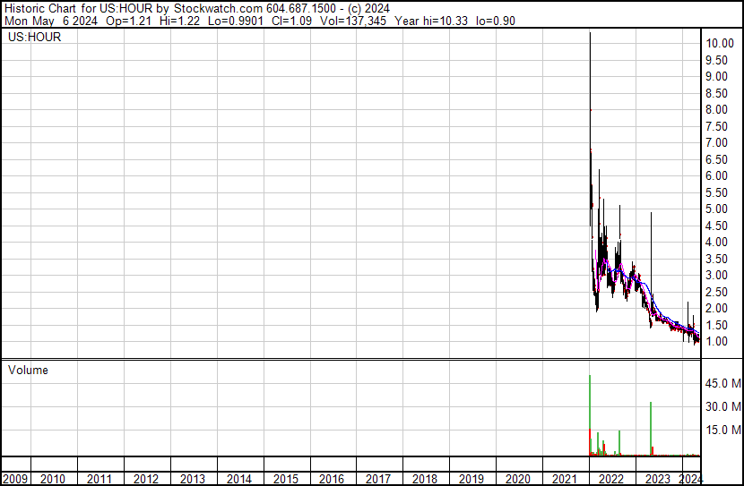The height and width of the screenshot is (486, 744).
Task: Click the 1.00 price axis label
Action: point(718,341)
